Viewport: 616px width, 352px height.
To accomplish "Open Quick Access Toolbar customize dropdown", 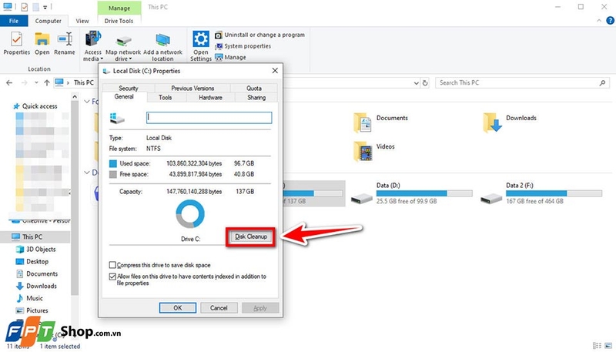I will [45, 7].
